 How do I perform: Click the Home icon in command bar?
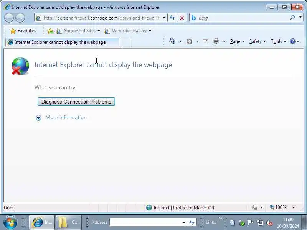(x=172, y=41)
